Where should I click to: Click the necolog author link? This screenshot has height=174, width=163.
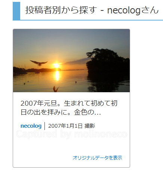[x=31, y=126]
